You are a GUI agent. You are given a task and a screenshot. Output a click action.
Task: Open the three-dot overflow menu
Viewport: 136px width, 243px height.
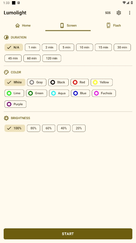(129, 13)
